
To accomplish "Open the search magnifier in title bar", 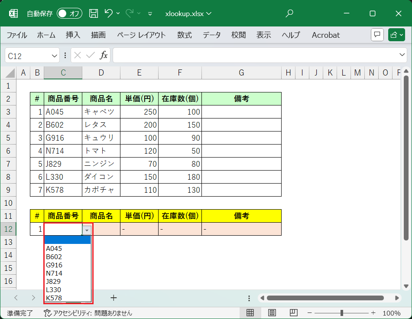I will (x=289, y=13).
